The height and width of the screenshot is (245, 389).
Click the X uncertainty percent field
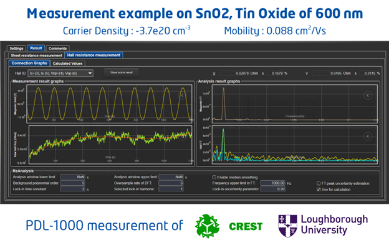(x=277, y=74)
